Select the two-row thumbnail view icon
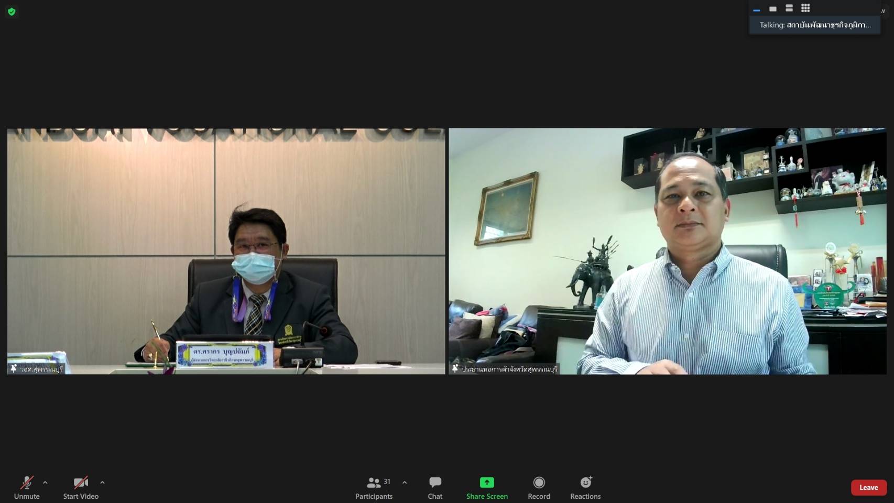Screen dimensions: 894x503 789,8
